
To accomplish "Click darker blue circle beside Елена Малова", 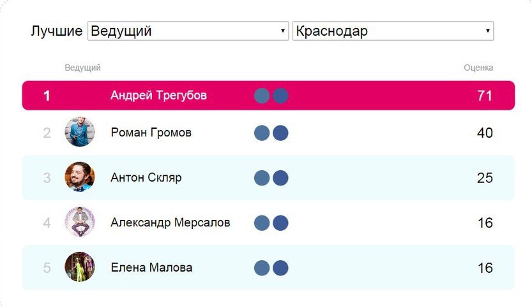I will (280, 268).
